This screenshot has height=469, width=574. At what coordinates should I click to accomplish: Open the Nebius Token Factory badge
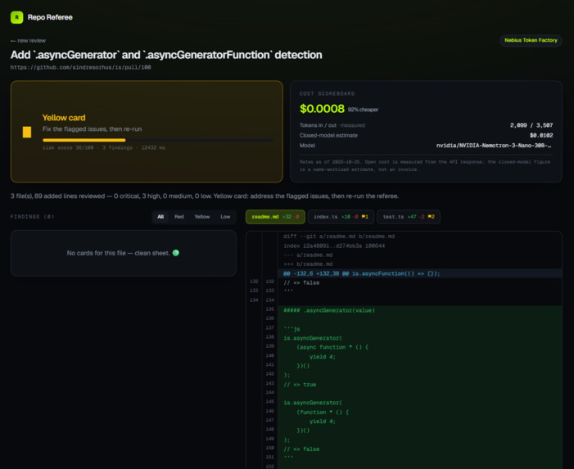(531, 40)
